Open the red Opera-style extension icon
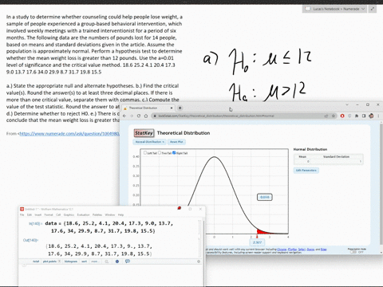Image resolution: width=383 pixels, height=287 pixels. [x=342, y=116]
